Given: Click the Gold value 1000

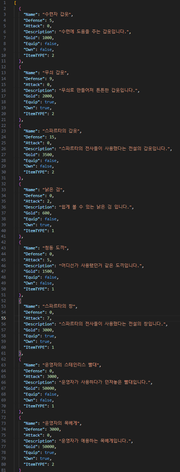Looking at the screenshot, I should click(x=47, y=38).
